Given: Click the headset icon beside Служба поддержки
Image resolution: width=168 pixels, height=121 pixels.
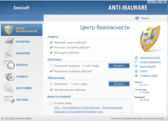Looking at the screenshot, I should point(136,62).
